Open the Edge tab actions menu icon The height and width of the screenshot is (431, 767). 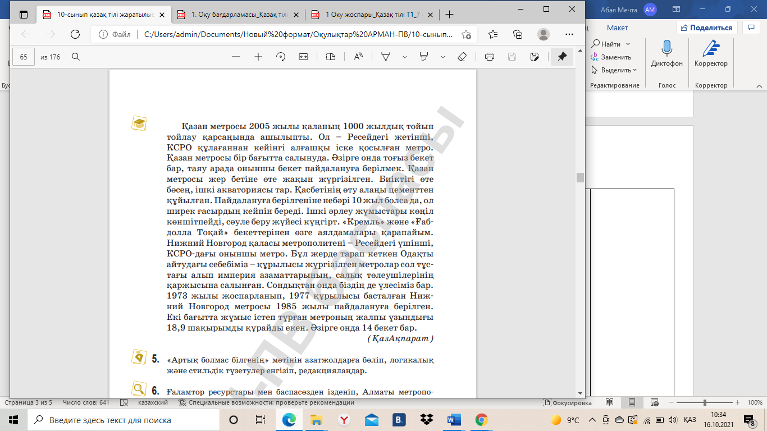pos(23,15)
